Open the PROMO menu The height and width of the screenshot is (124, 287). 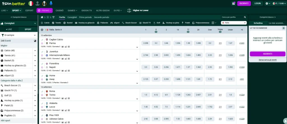45,11
